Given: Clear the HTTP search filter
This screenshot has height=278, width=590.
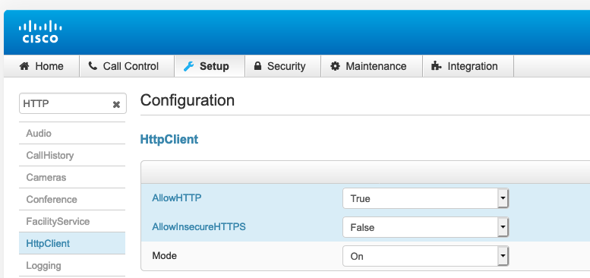Looking at the screenshot, I should point(117,104).
